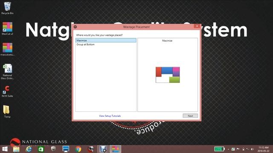This screenshot has width=273, height=153.
Task: Open File Explorer from the taskbar
Action: 16,149
